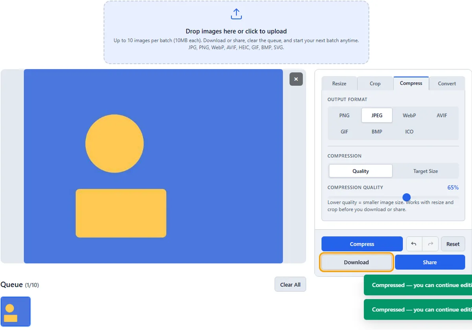
Task: Share the compressed image
Action: (430, 262)
